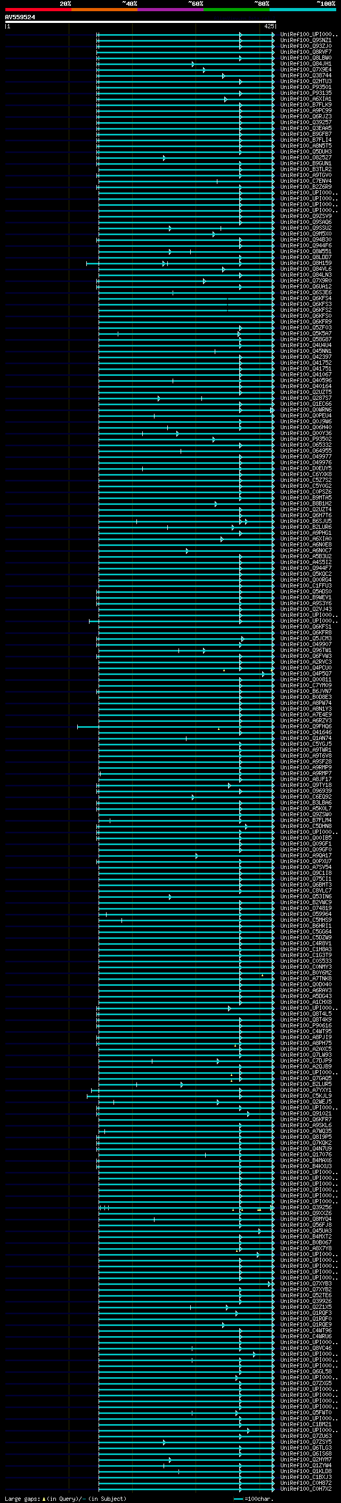
Task: Select label UniRef100_C5KJL9
Action: pyautogui.click(x=306, y=1096)
